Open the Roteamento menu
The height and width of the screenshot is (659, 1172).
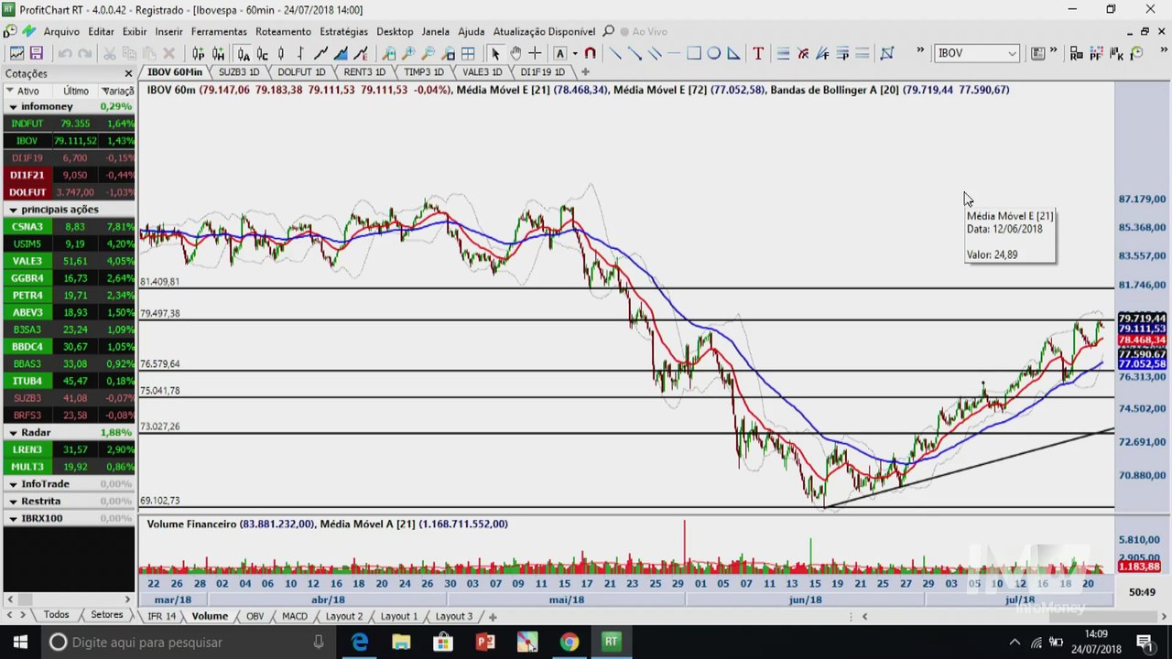pyautogui.click(x=283, y=31)
